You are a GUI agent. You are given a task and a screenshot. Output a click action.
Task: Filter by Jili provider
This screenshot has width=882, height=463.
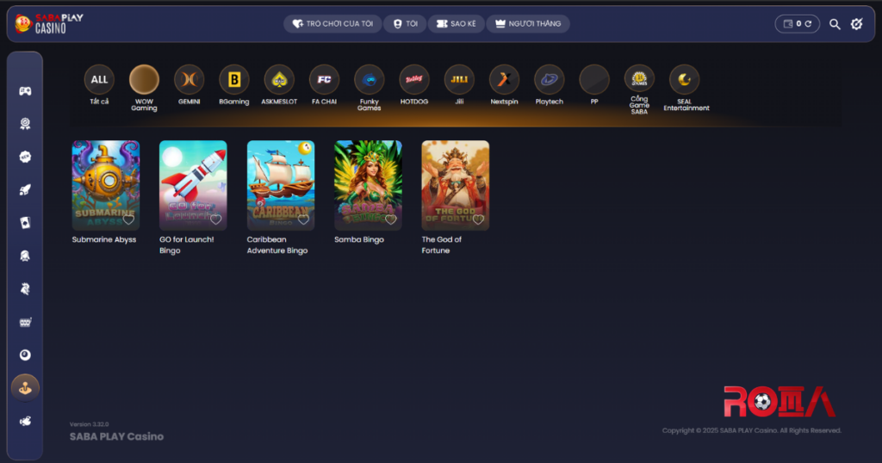(x=459, y=80)
